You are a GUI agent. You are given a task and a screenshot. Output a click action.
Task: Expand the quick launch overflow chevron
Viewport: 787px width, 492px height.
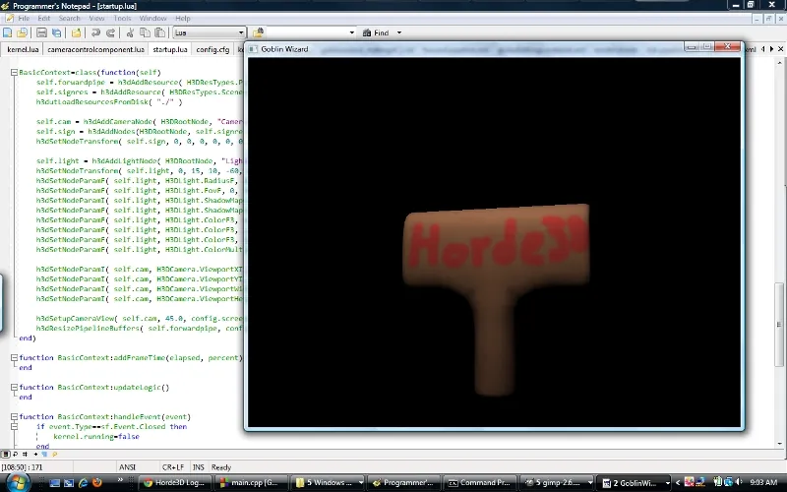click(x=120, y=480)
